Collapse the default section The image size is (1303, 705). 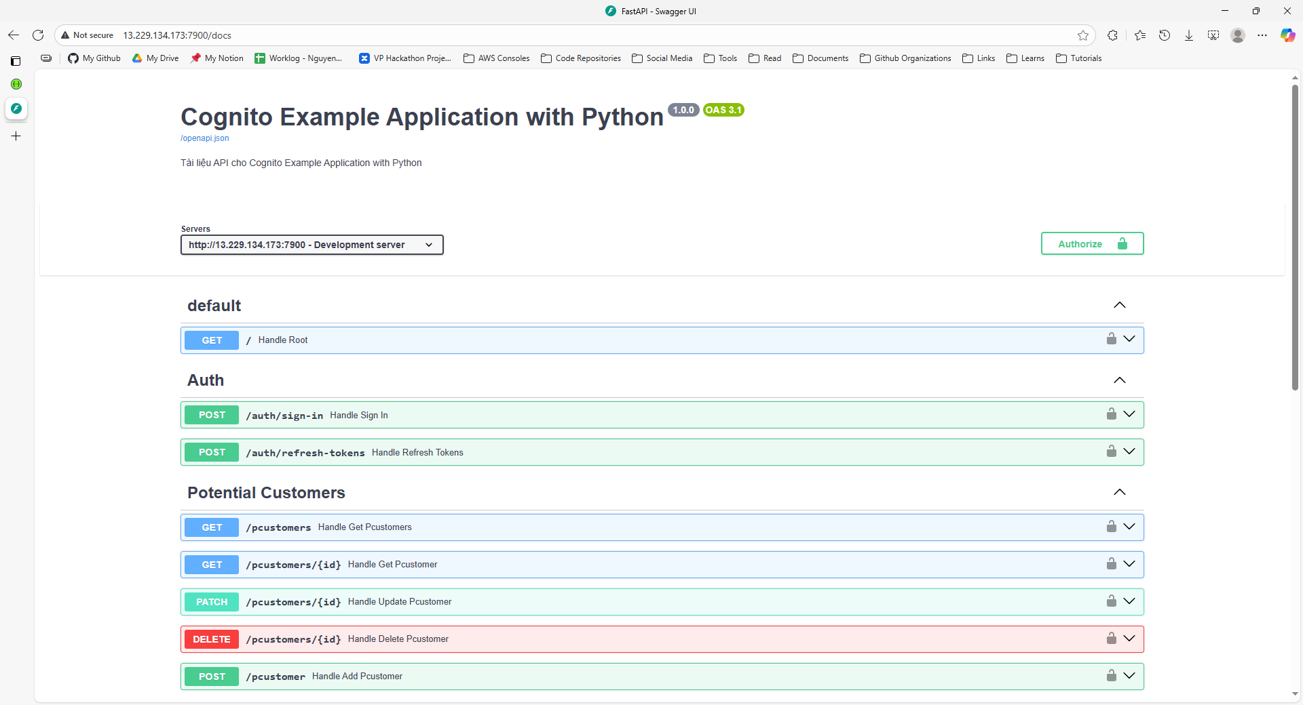[1119, 306]
